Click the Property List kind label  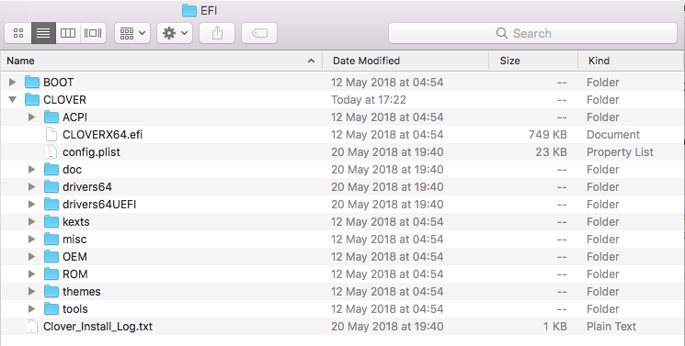click(620, 152)
